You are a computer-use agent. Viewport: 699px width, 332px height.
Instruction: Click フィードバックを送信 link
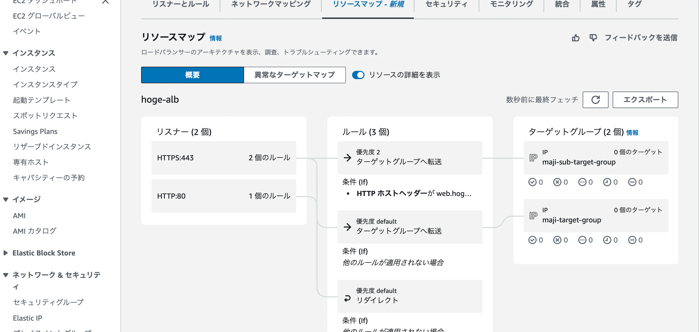pos(641,38)
